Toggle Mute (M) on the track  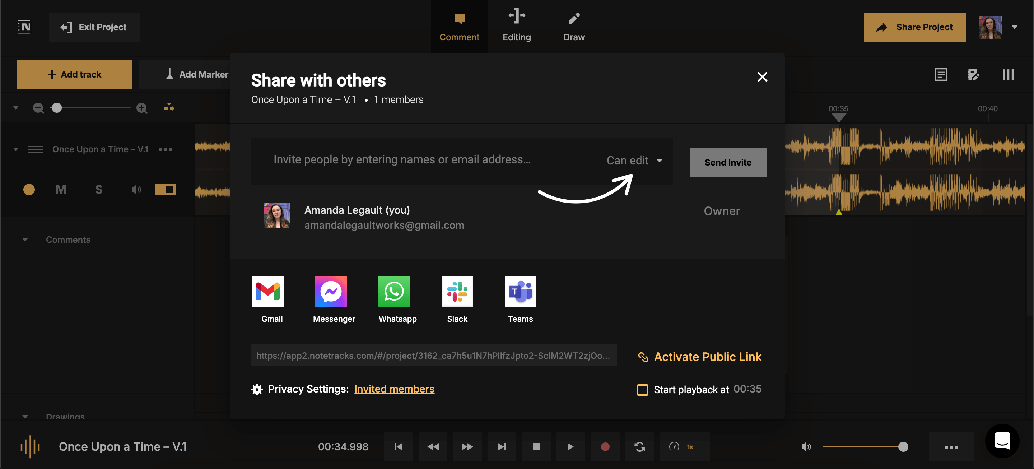pyautogui.click(x=61, y=189)
